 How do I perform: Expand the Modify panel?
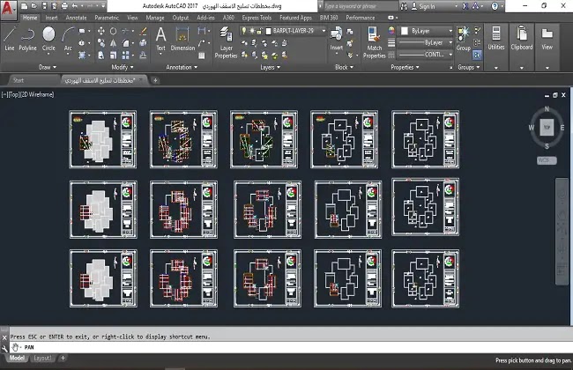123,67
